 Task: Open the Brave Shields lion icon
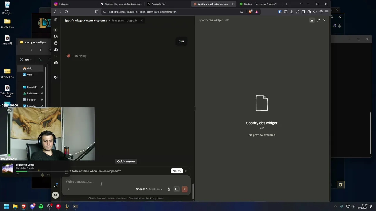(x=250, y=12)
